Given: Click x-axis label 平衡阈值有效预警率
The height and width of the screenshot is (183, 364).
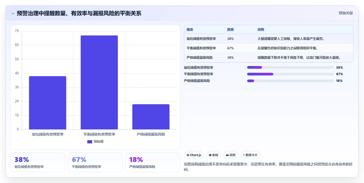Looking at the screenshot, I should [99, 134].
